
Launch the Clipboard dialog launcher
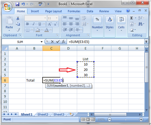tap(20, 35)
